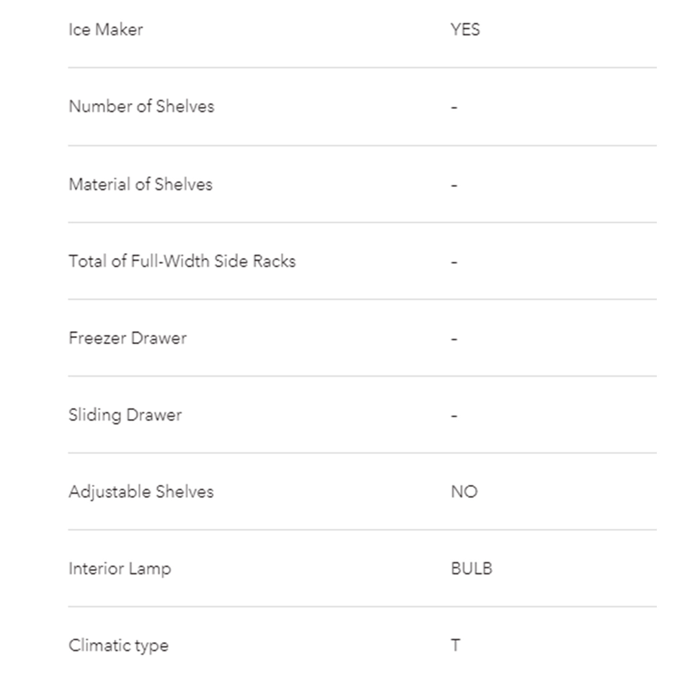
Task: Click the Freezer Drawer label
Action: (127, 338)
